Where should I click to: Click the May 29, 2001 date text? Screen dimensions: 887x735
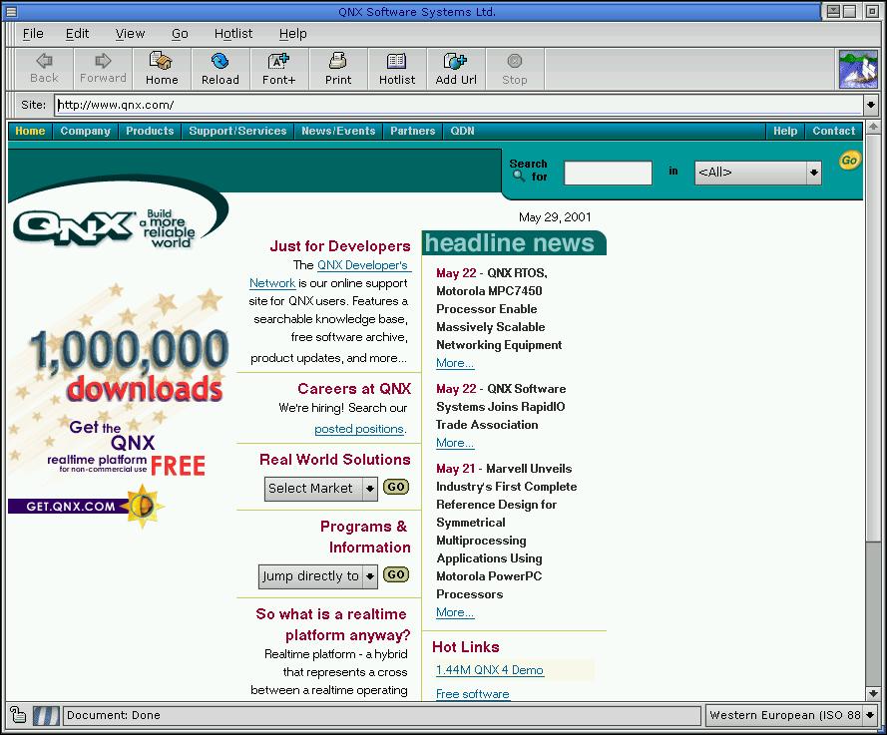(555, 217)
